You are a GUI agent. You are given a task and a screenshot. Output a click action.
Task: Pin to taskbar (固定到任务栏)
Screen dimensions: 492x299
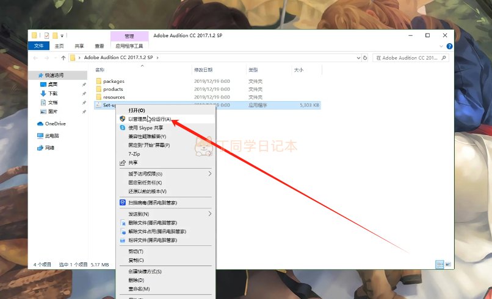pos(145,183)
